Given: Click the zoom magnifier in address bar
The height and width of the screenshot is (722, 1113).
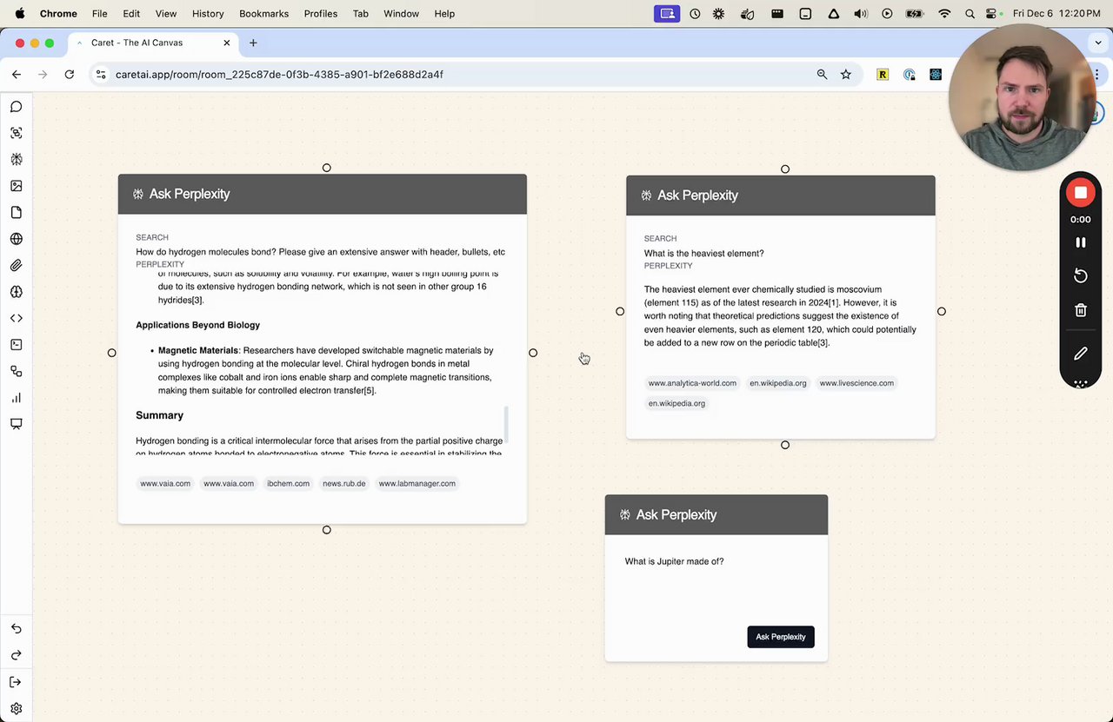Looking at the screenshot, I should tap(822, 75).
